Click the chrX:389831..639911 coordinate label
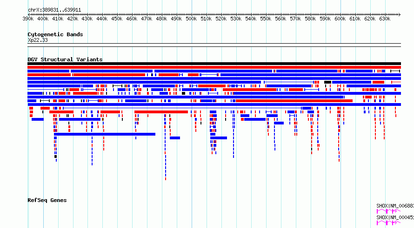414x228 pixels. (54, 10)
